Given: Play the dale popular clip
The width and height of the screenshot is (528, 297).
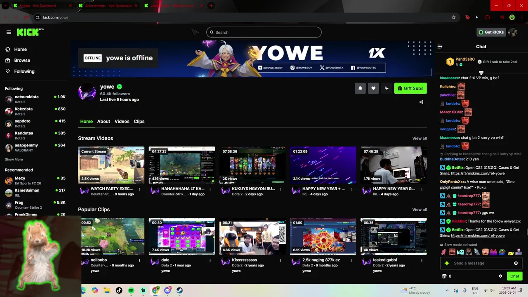Looking at the screenshot, I should 182,236.
